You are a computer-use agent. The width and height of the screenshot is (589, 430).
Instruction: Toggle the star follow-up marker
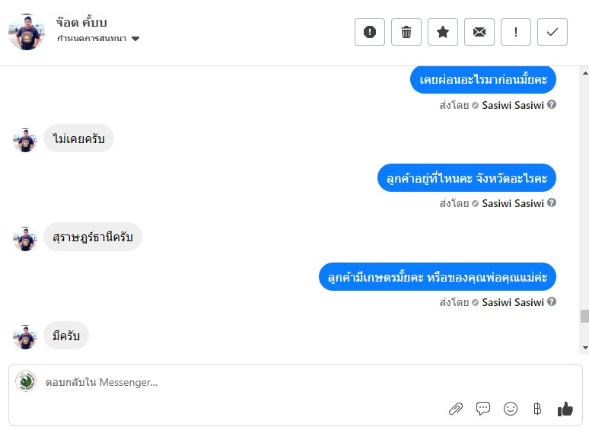click(x=443, y=32)
